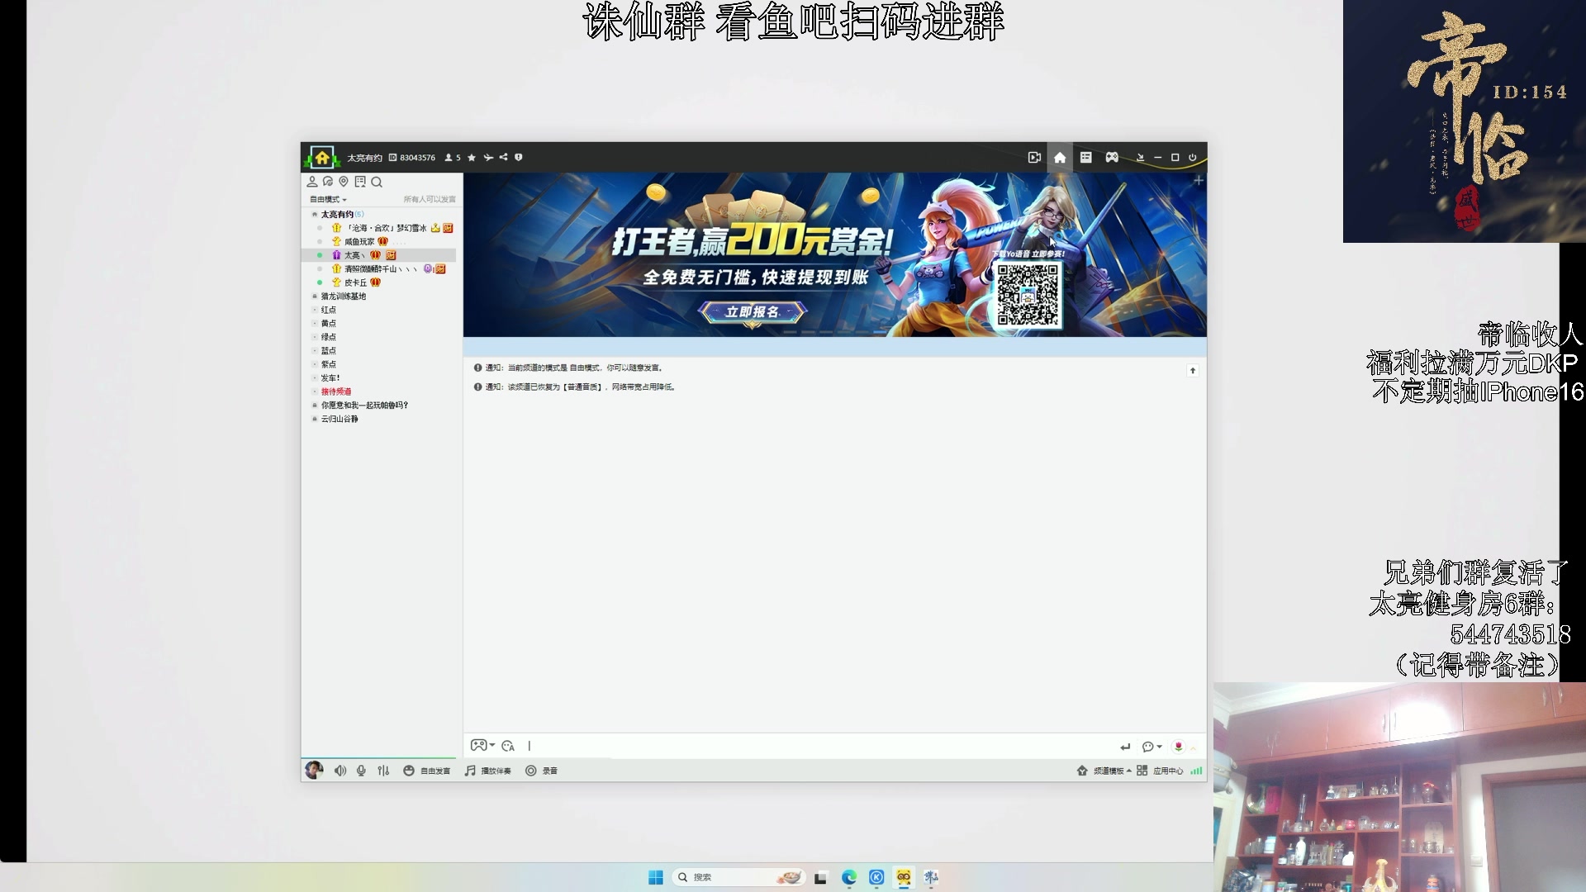Image resolution: width=1586 pixels, height=892 pixels.
Task: Expand the 云归山谷静 channel
Action: (314, 420)
